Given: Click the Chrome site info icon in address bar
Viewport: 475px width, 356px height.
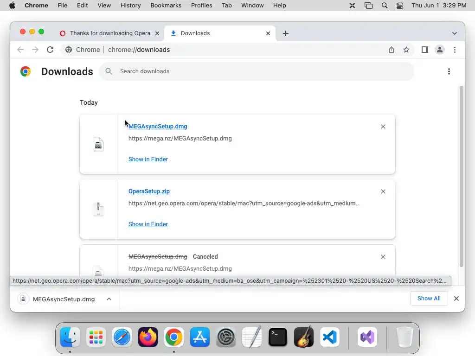Looking at the screenshot, I should click(69, 50).
